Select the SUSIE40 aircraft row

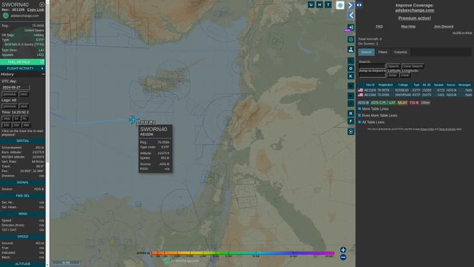click(415, 90)
